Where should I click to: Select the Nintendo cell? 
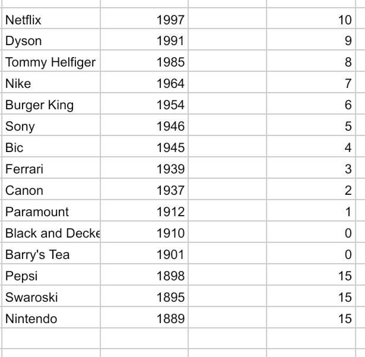51,317
